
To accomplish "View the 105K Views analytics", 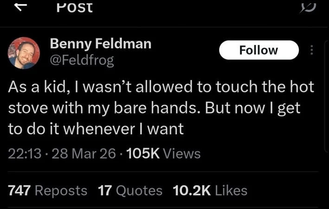I will tap(163, 153).
